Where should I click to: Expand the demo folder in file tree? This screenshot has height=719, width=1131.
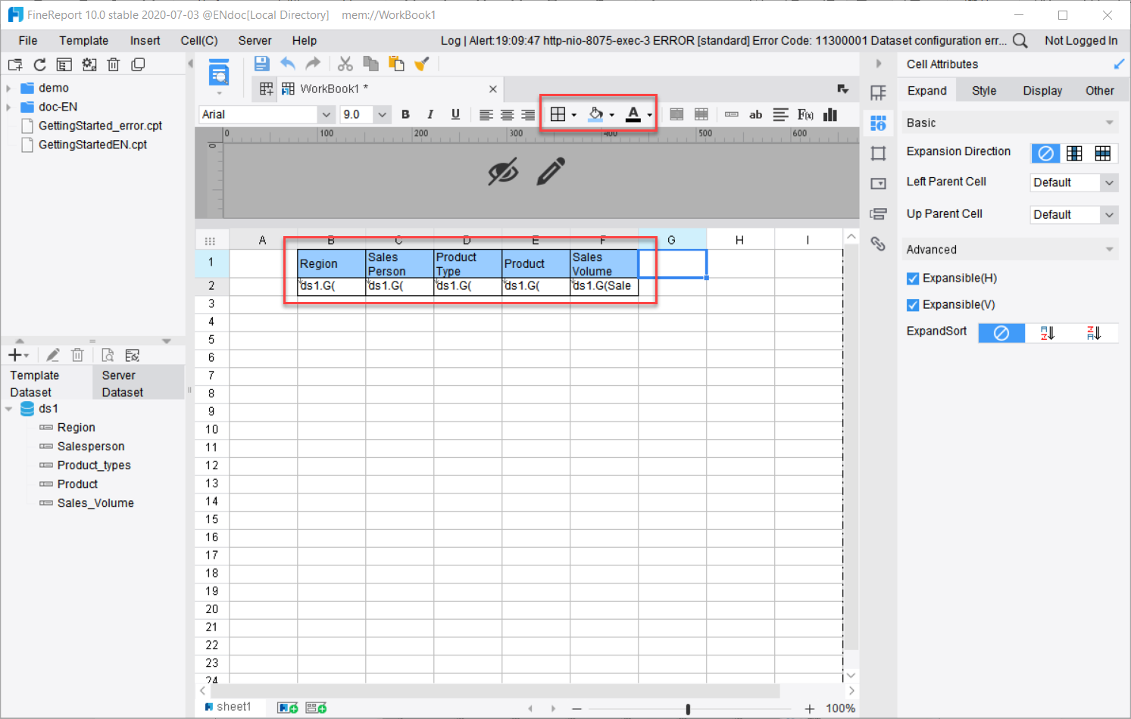click(x=8, y=88)
